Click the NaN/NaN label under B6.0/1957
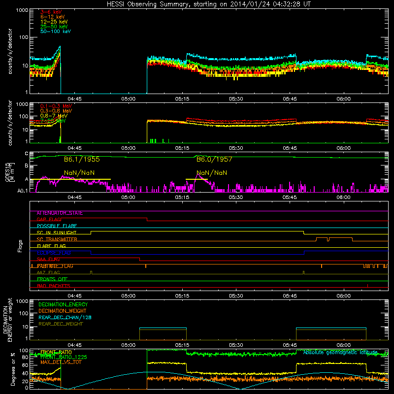The image size is (394, 394). (x=212, y=173)
